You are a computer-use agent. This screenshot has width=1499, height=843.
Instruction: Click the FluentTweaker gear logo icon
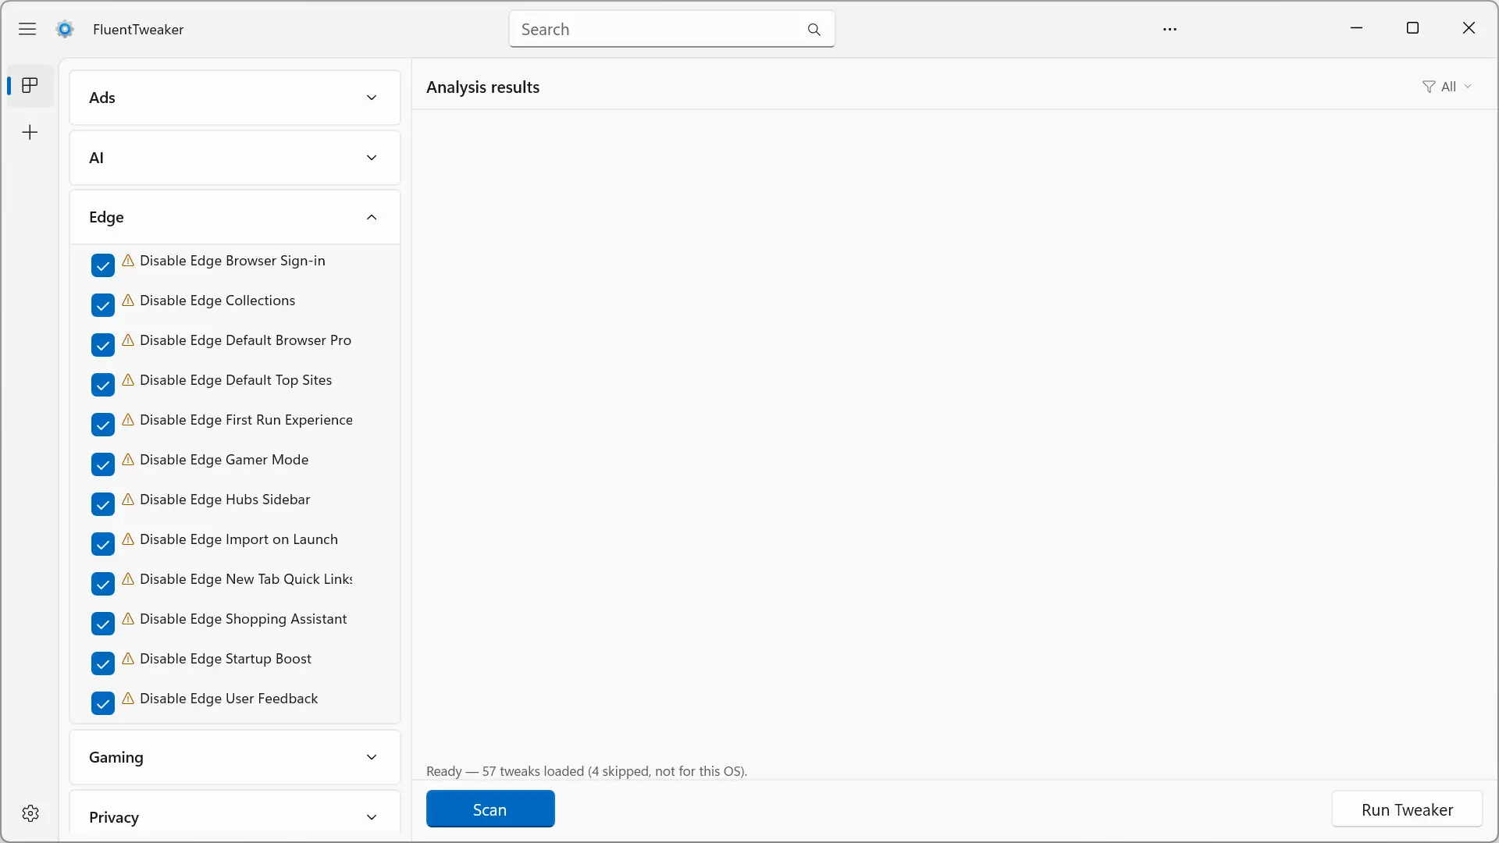point(65,29)
